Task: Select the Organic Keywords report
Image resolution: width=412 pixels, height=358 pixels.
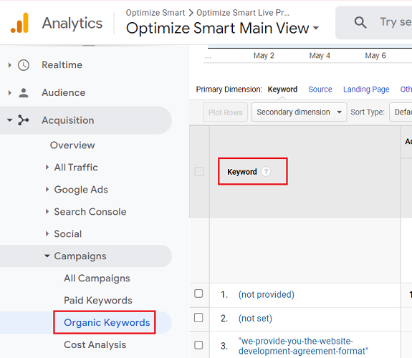Action: tap(107, 322)
